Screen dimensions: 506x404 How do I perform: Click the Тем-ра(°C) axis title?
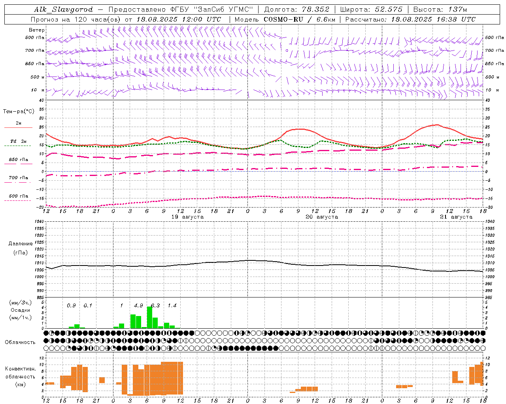[19, 112]
